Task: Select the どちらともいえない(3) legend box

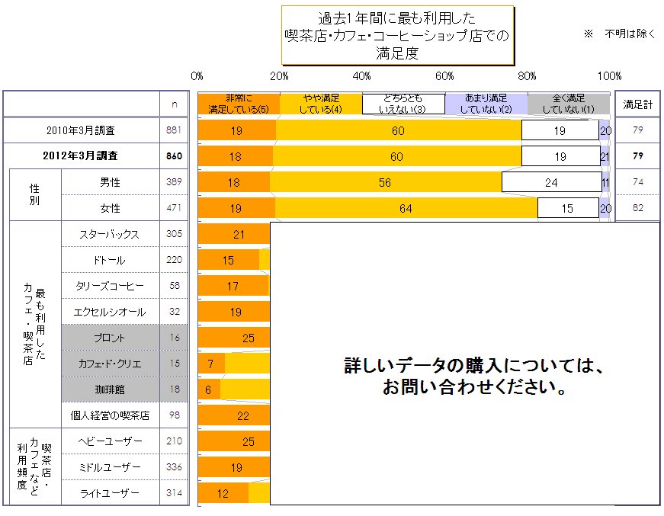Action: [403, 104]
